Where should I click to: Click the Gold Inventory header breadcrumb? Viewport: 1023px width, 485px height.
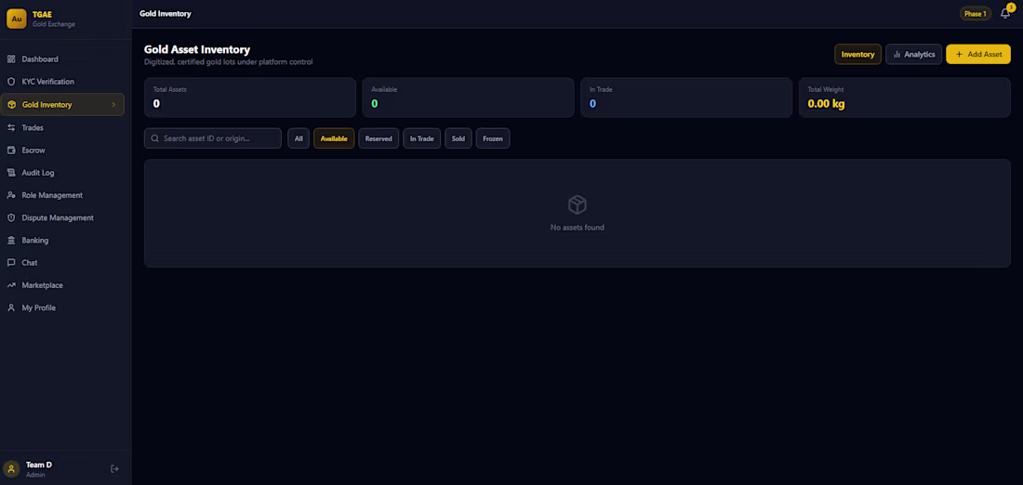[x=166, y=14]
